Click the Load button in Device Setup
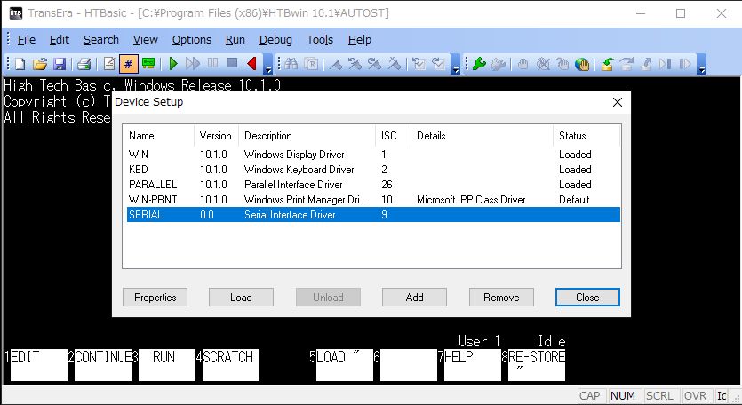This screenshot has height=405, width=742. click(x=241, y=298)
